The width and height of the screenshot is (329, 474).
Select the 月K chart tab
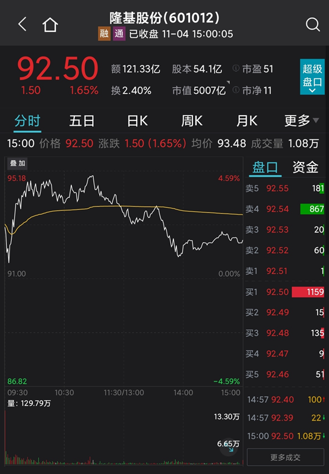[246, 121]
